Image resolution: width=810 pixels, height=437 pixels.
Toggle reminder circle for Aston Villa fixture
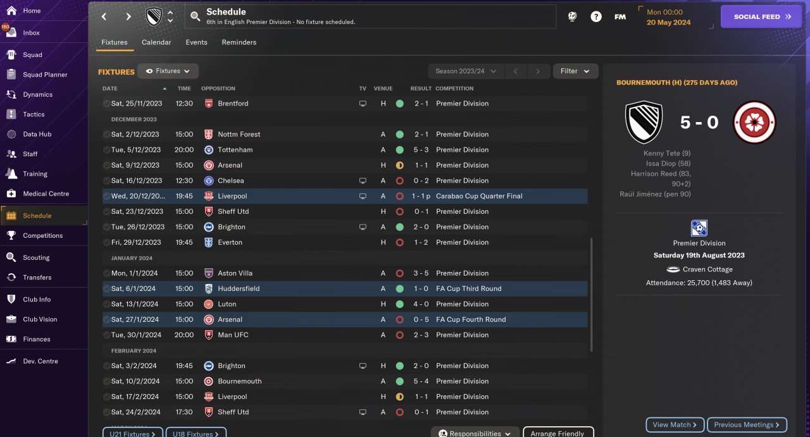click(x=106, y=273)
